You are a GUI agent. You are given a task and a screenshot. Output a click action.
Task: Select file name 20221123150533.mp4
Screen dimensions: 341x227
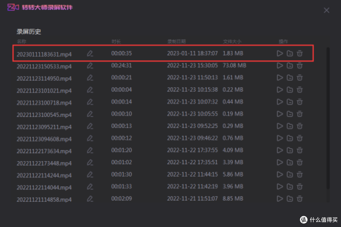(44, 66)
